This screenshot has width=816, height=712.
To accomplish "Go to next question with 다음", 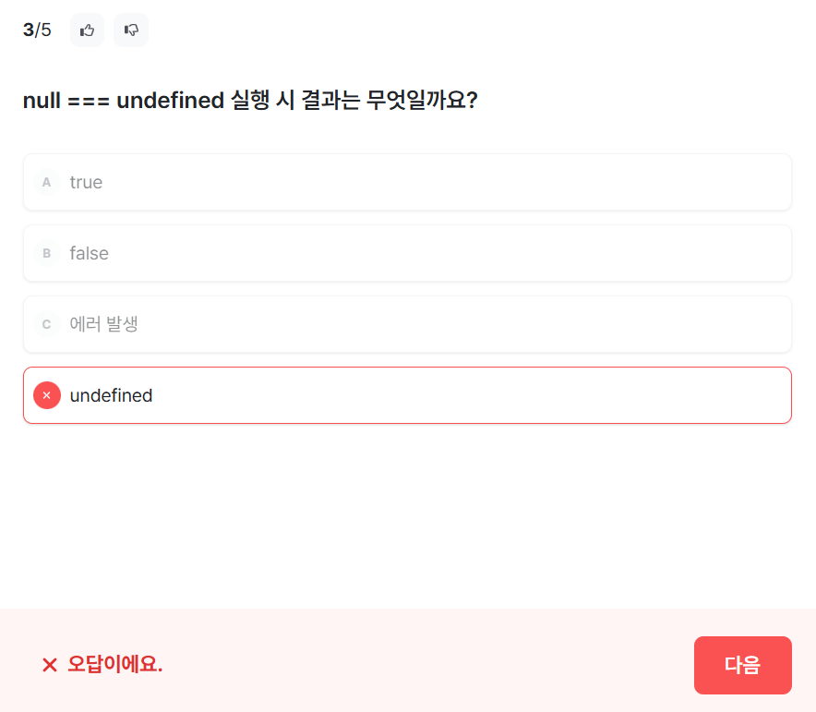I will tap(743, 665).
